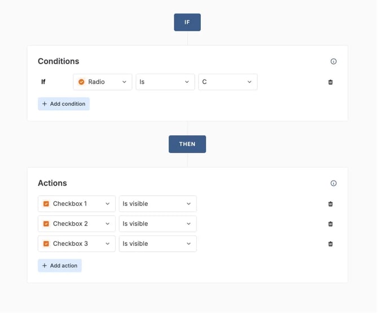378x313 pixels.
Task: Change Checkbox 3 'Is visible' dropdown
Action: pyautogui.click(x=157, y=244)
